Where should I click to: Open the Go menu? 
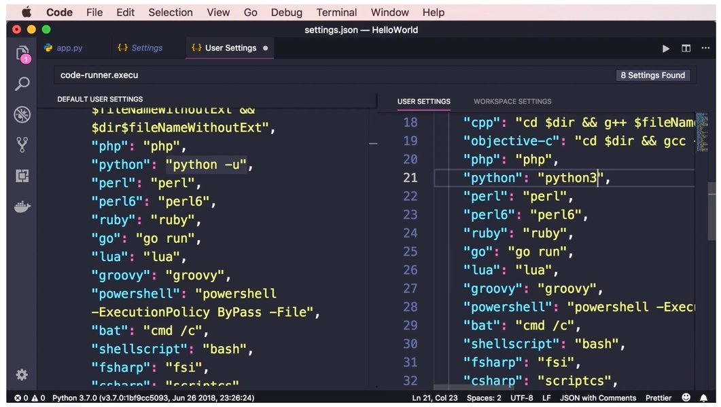(x=250, y=12)
